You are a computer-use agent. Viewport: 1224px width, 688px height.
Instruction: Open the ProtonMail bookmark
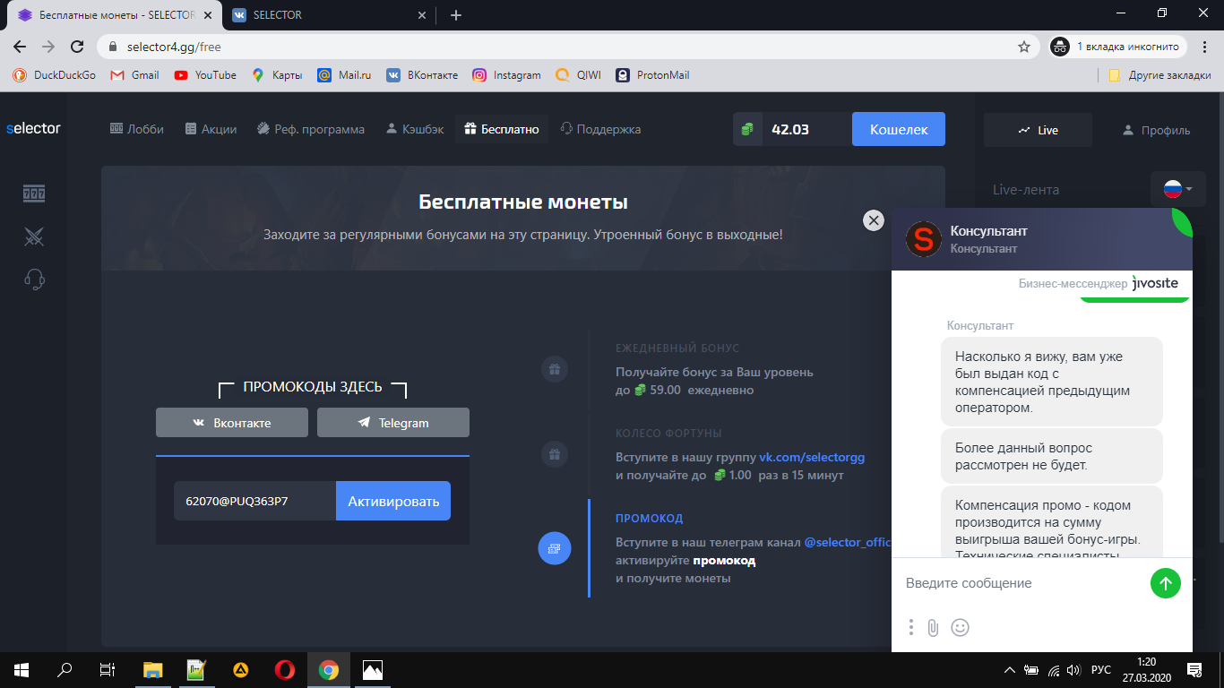click(x=653, y=75)
